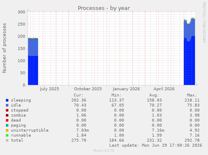Screen dimensions: 208x155
Task: Click the 50 y-axis tick label
Action: click(23, 73)
